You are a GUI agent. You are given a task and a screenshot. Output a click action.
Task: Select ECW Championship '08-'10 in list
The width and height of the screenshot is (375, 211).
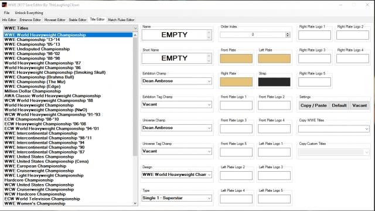click(68, 119)
